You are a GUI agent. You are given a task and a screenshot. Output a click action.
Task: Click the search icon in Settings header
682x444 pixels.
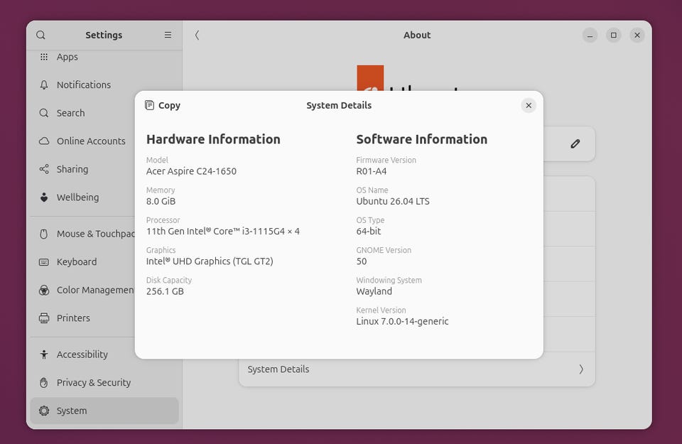click(40, 35)
